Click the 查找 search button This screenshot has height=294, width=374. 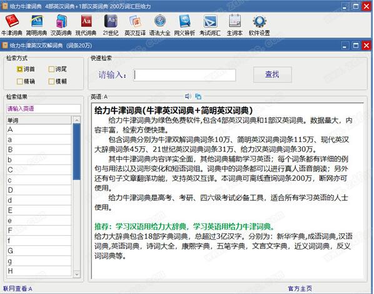(273, 74)
